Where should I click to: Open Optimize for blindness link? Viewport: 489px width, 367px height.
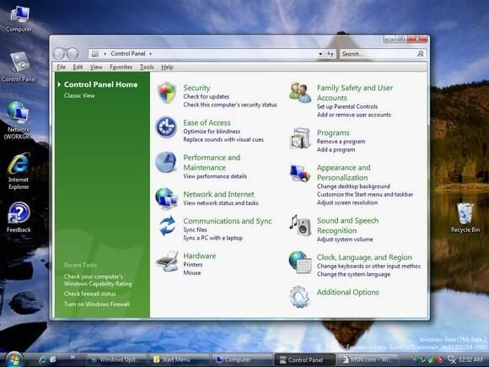[212, 132]
